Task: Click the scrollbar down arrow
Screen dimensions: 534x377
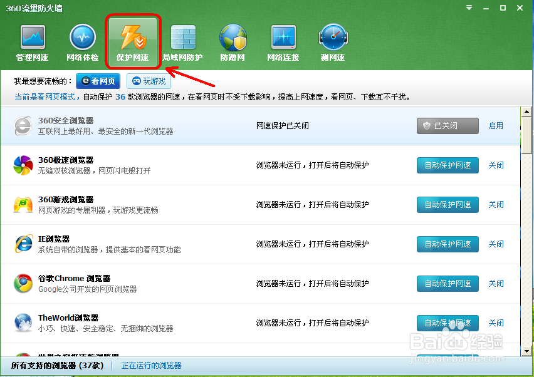Action: click(526, 351)
